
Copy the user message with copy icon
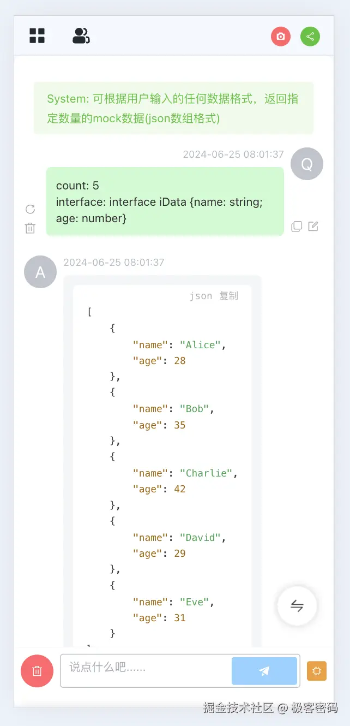pos(297,226)
